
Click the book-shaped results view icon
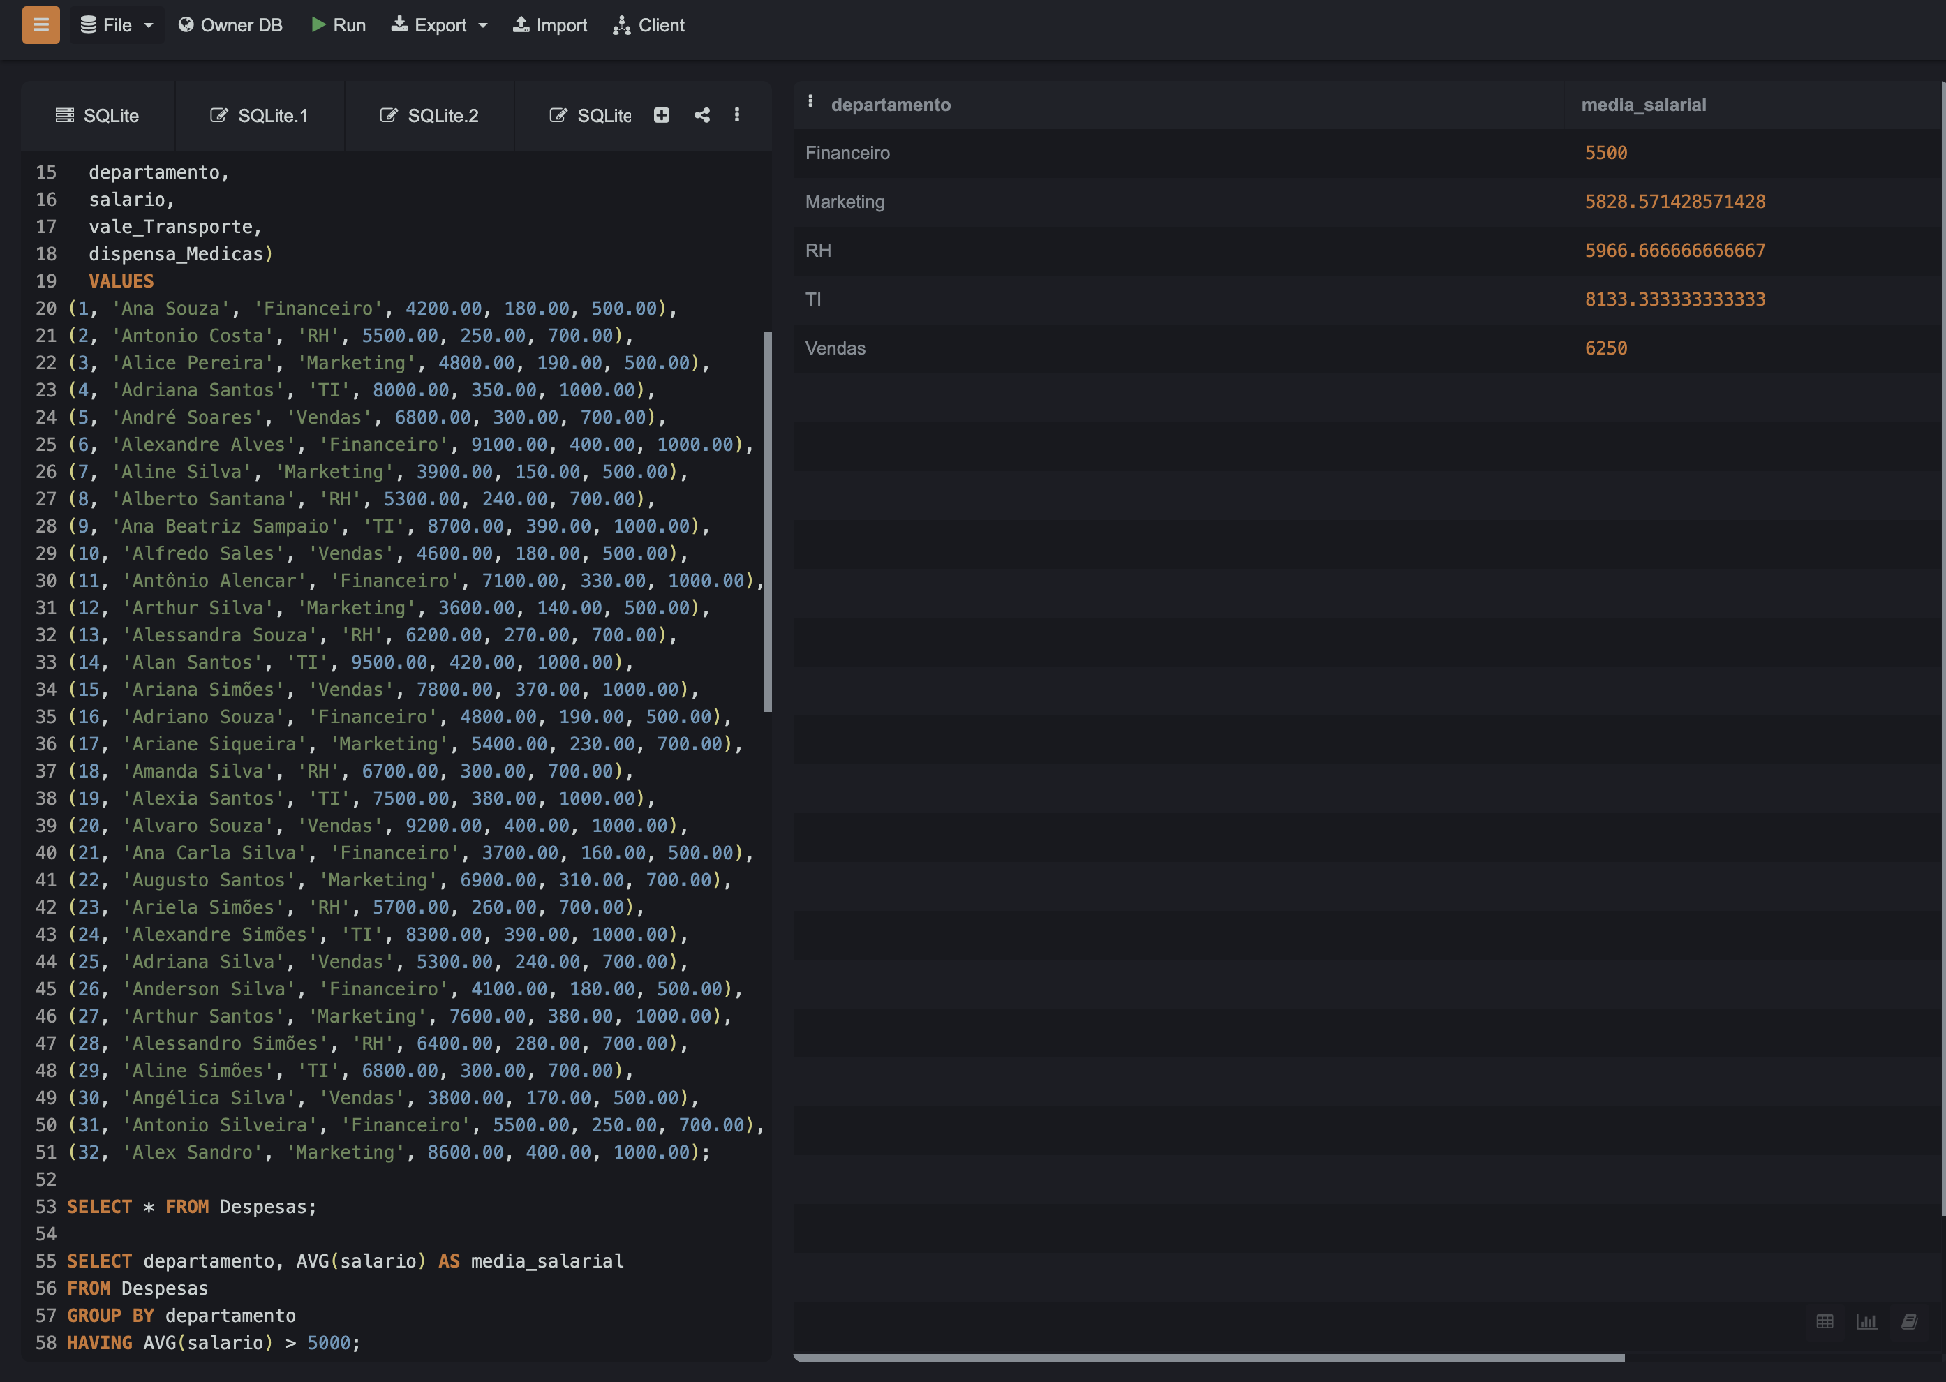coord(1908,1321)
